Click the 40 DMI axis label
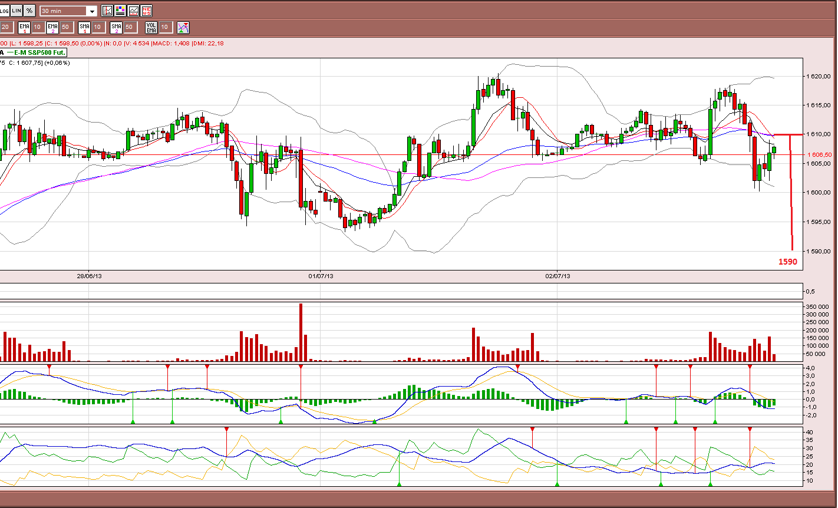Screen dimensions: 838x508 tap(810, 433)
